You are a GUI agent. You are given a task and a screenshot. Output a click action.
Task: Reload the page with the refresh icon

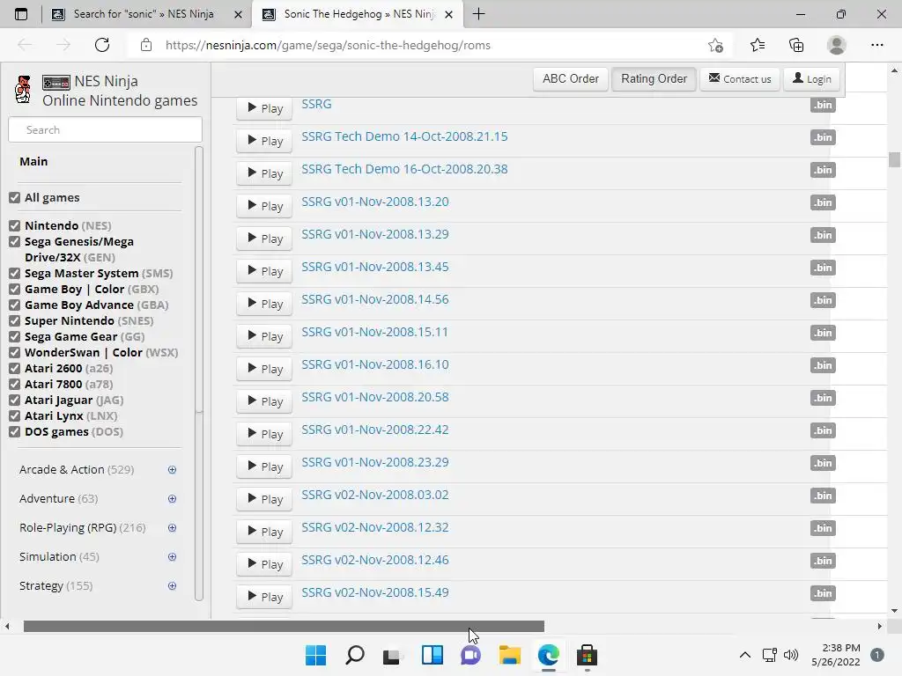102,45
